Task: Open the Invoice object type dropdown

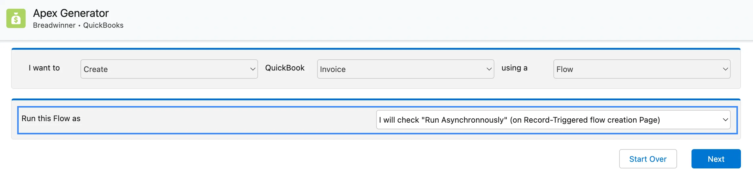Action: (x=405, y=69)
